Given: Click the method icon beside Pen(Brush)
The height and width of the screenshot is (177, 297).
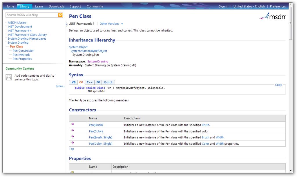Looking at the screenshot, I should coord(72,124).
